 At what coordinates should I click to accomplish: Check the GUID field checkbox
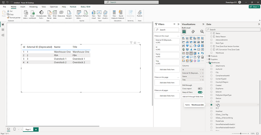[211, 102]
